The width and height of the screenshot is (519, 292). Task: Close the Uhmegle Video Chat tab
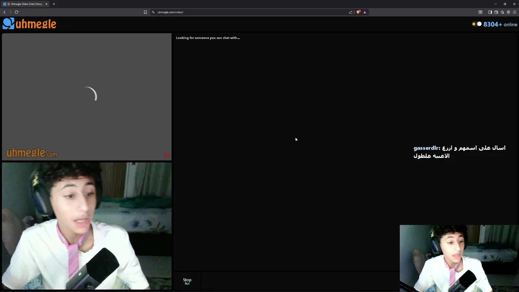tap(46, 4)
